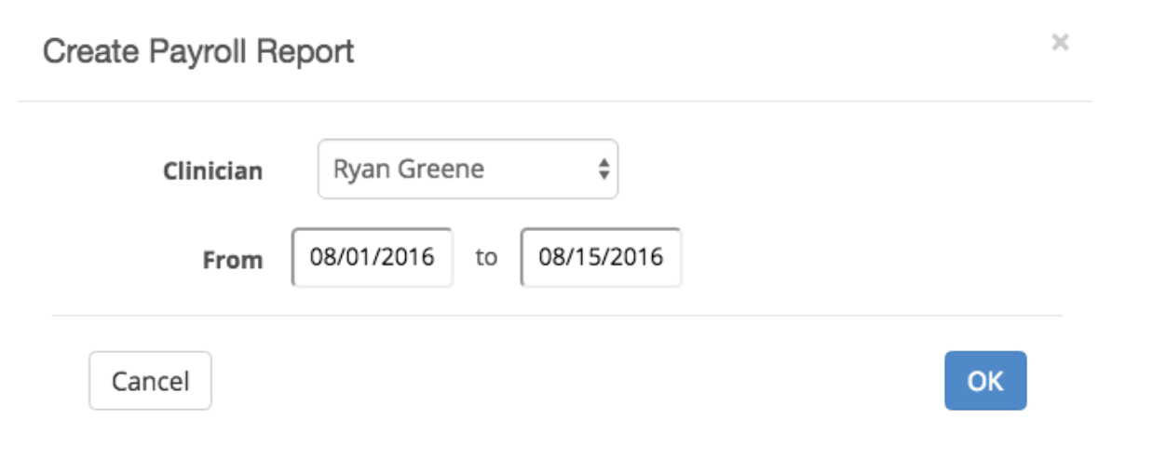
Task: Submit payroll report via blue OK button
Action: (985, 381)
